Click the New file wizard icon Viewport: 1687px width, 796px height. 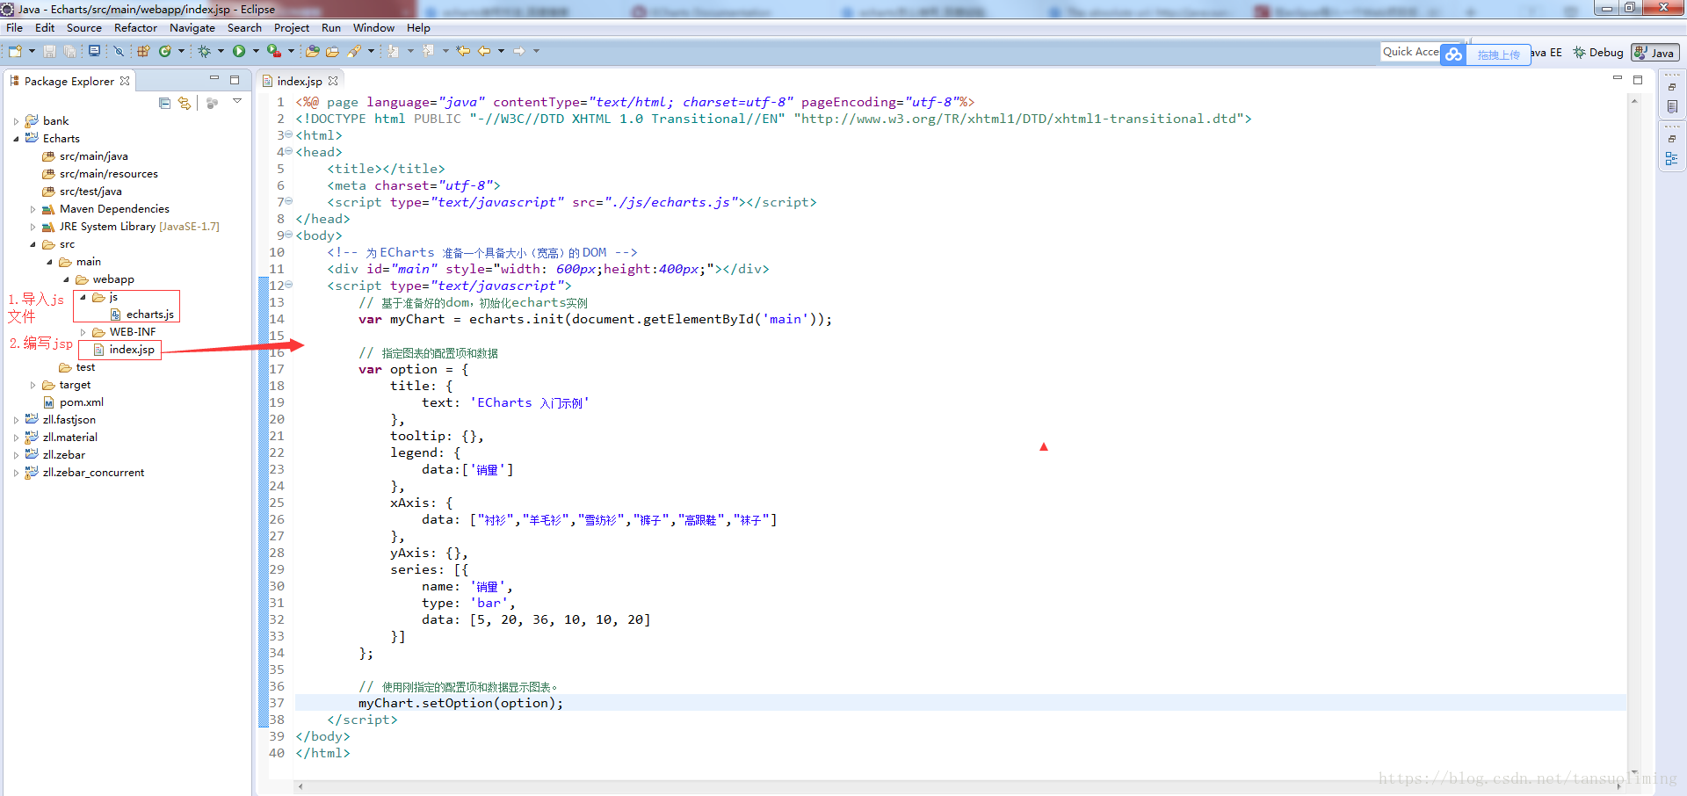click(x=15, y=52)
